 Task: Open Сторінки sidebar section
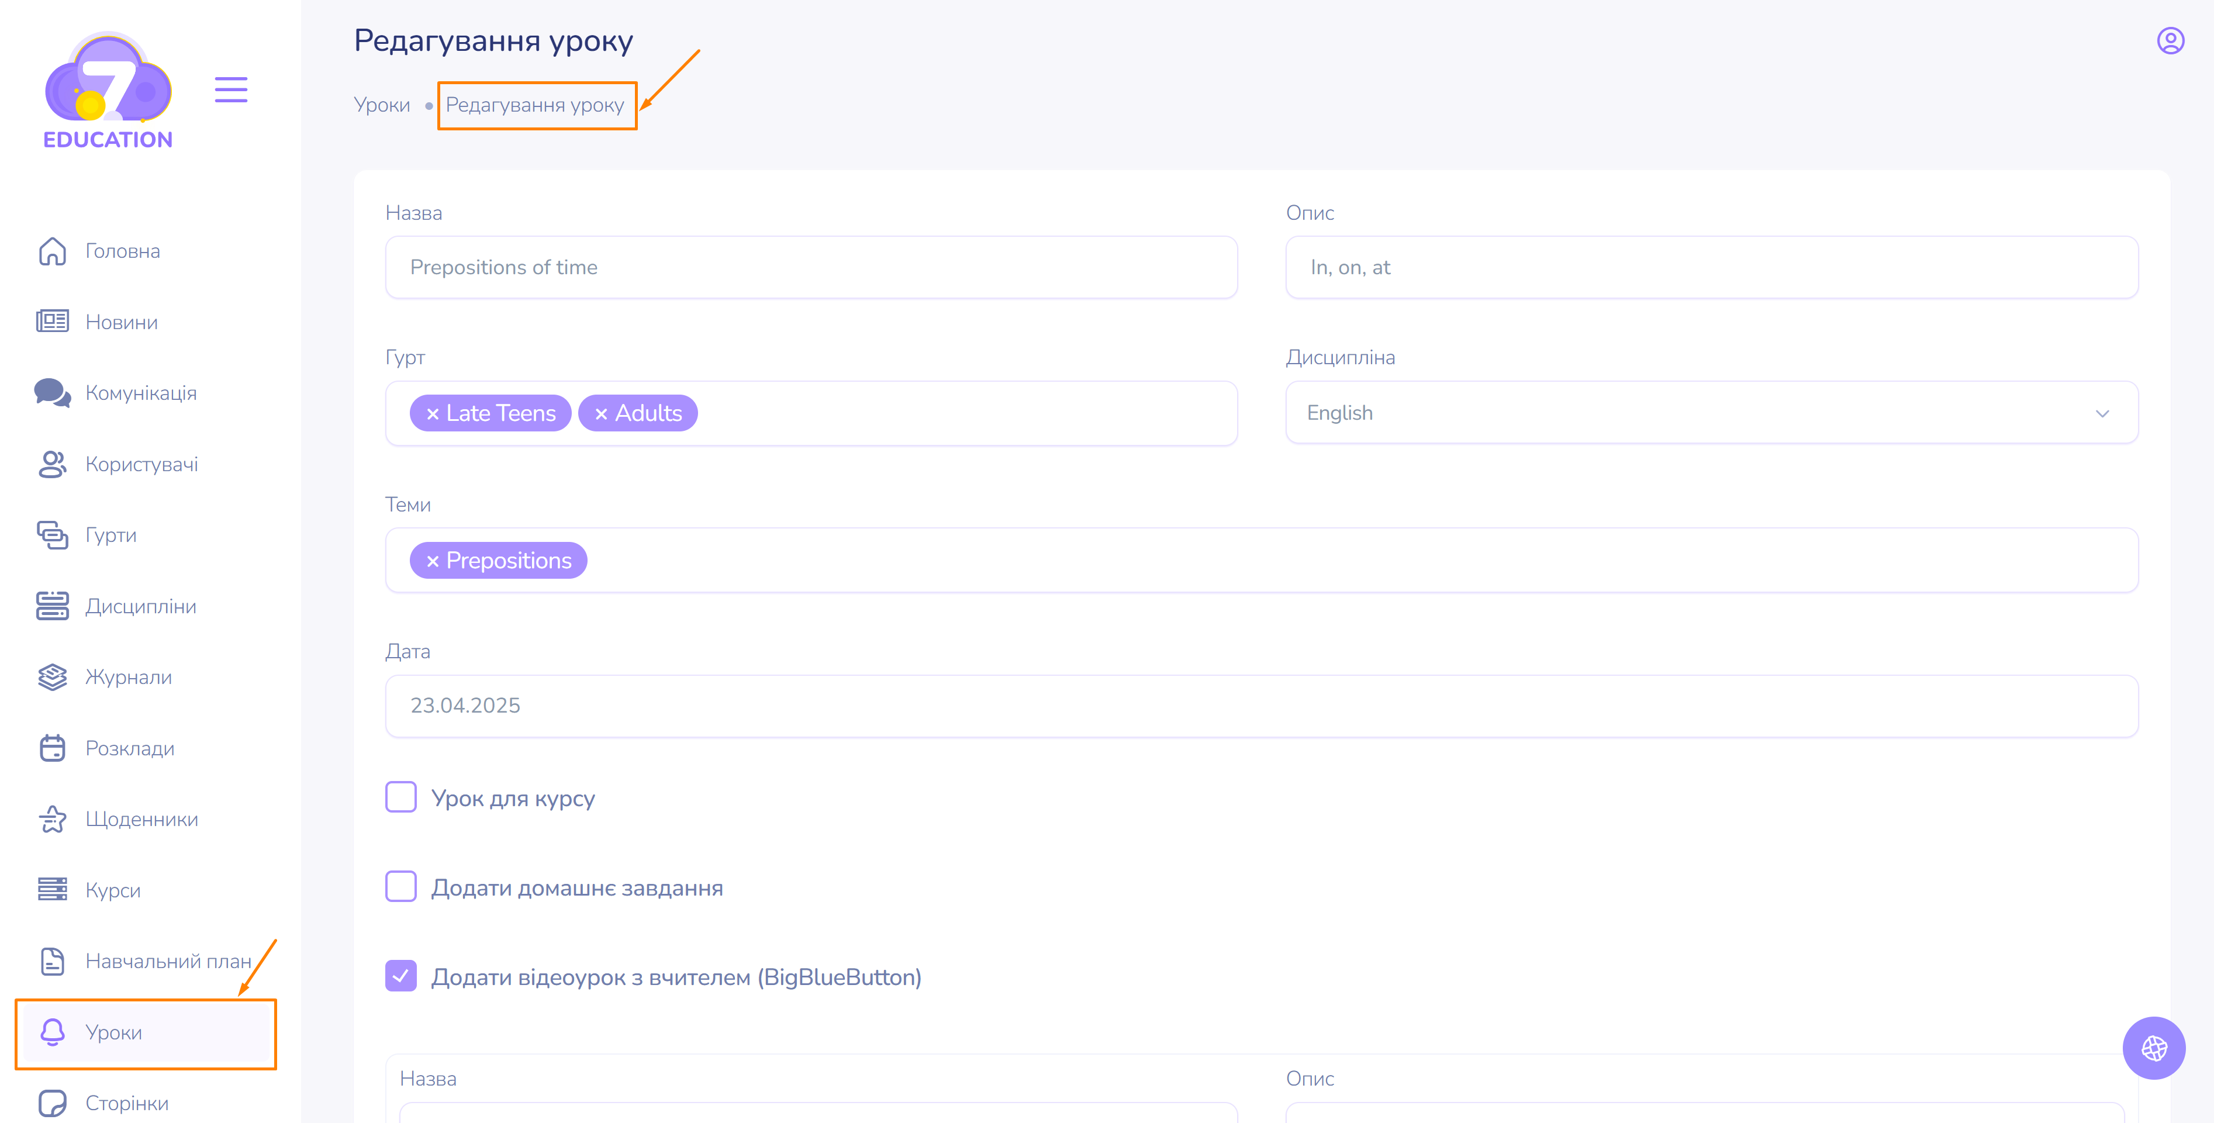tap(126, 1103)
